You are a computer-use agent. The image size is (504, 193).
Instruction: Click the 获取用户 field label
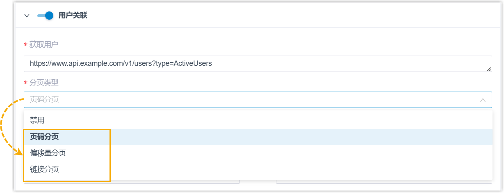click(x=44, y=45)
